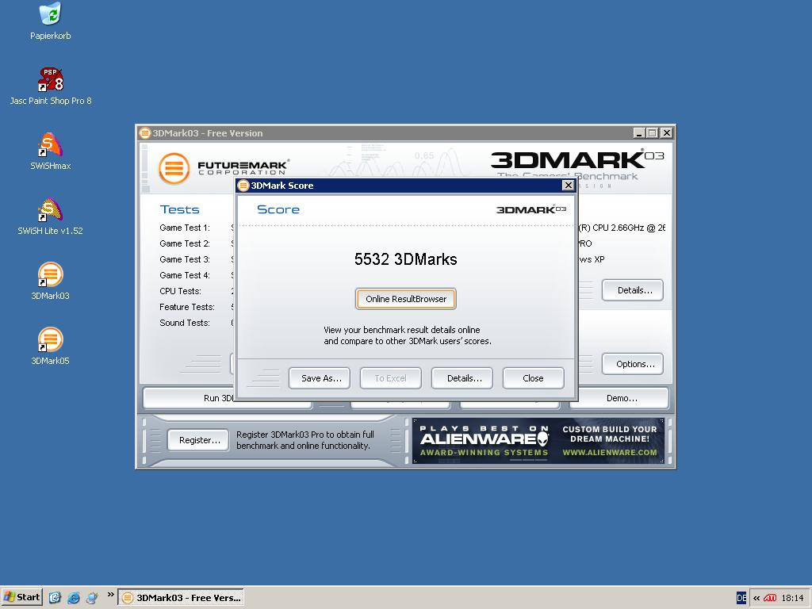The width and height of the screenshot is (812, 609).
Task: Open Details... in the 3DMark Score dialog
Action: (x=462, y=378)
